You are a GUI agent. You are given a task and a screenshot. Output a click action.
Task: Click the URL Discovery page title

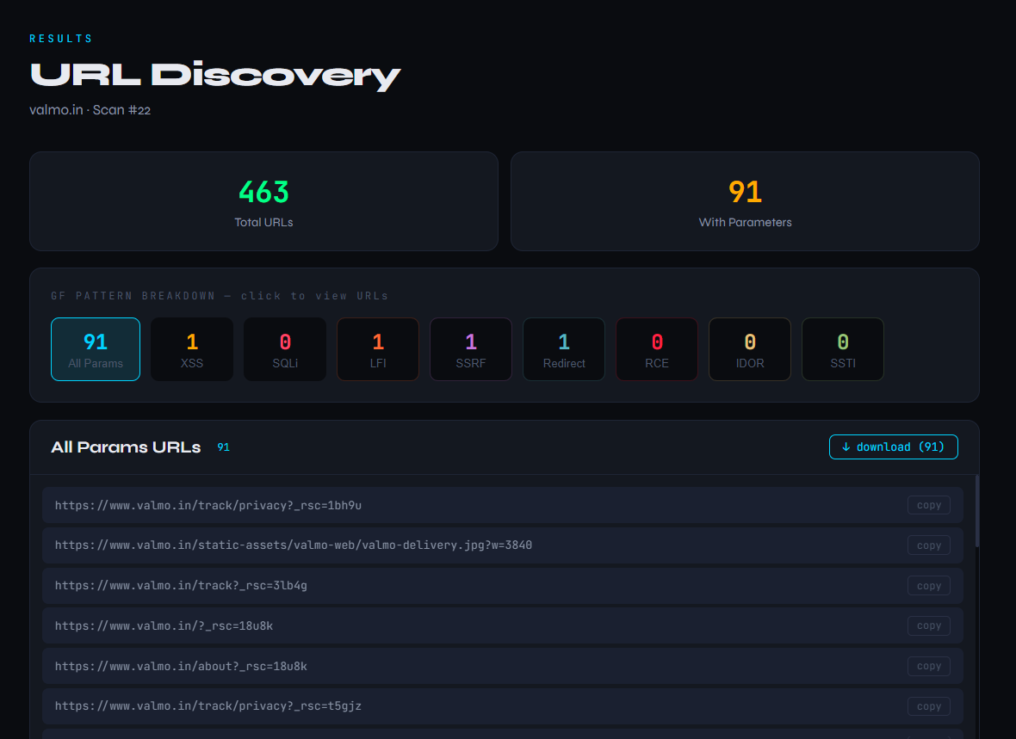(x=215, y=75)
